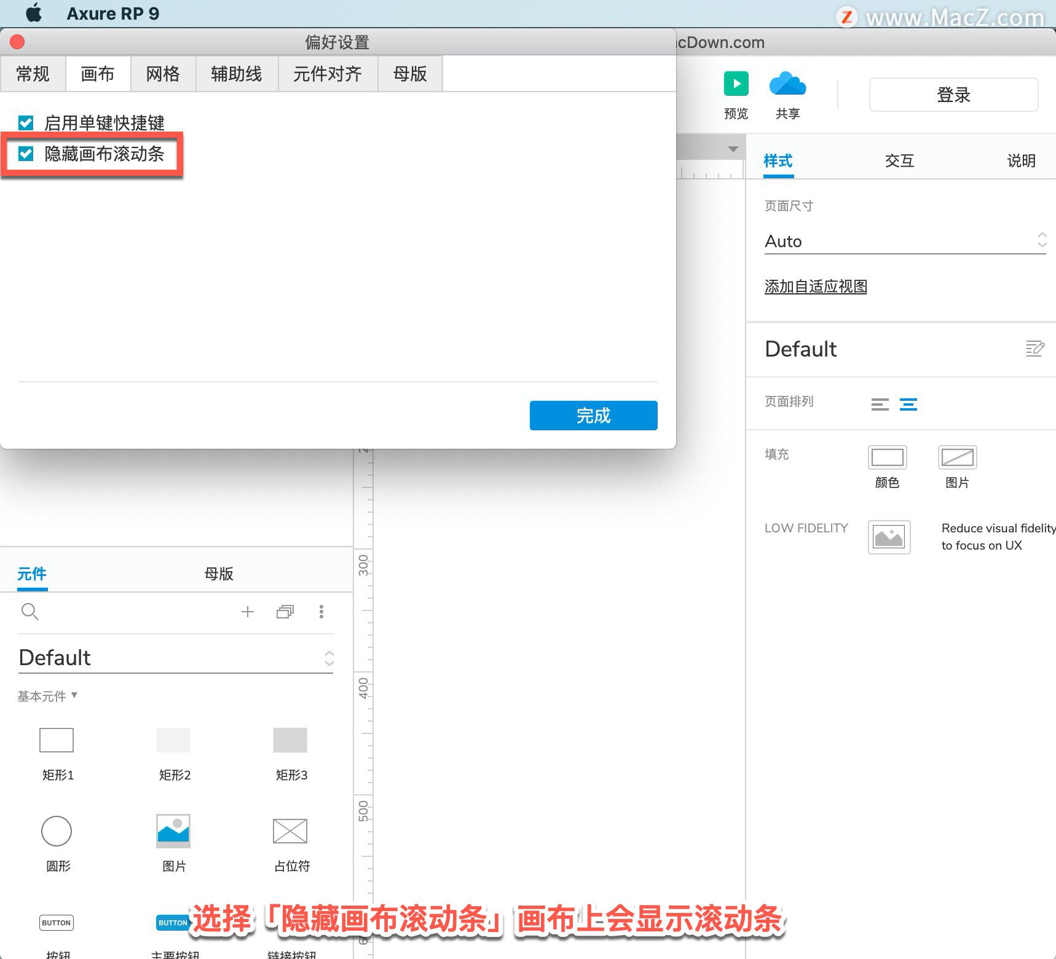Image resolution: width=1056 pixels, height=959 pixels.
Task: Select the 按钮 BUTTON widget
Action: [x=57, y=923]
